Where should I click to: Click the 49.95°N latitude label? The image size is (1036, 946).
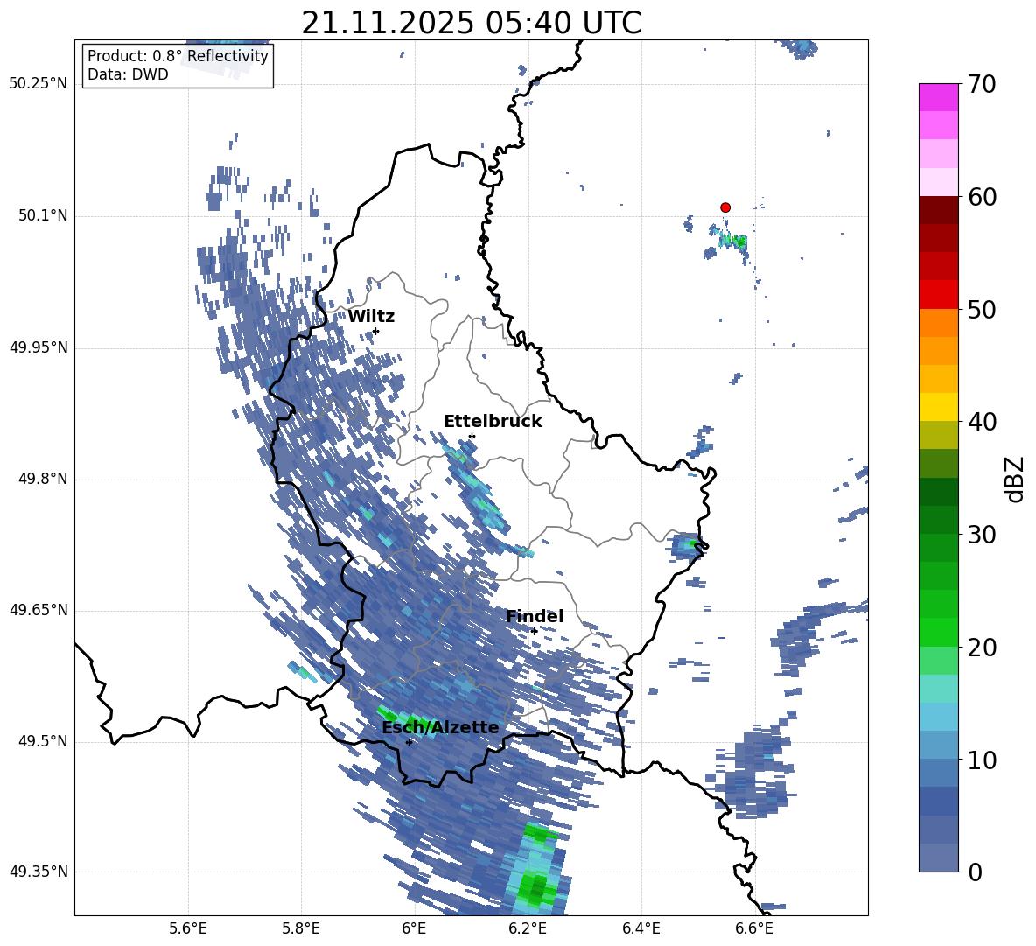(38, 347)
